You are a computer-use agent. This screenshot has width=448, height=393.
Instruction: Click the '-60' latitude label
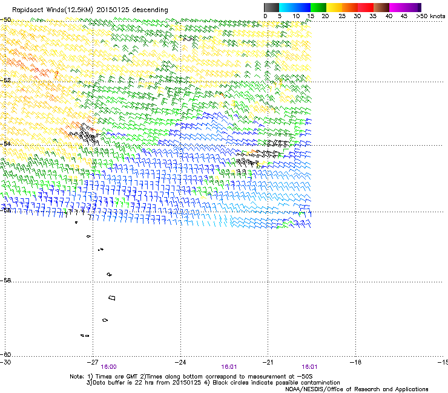[5, 354]
